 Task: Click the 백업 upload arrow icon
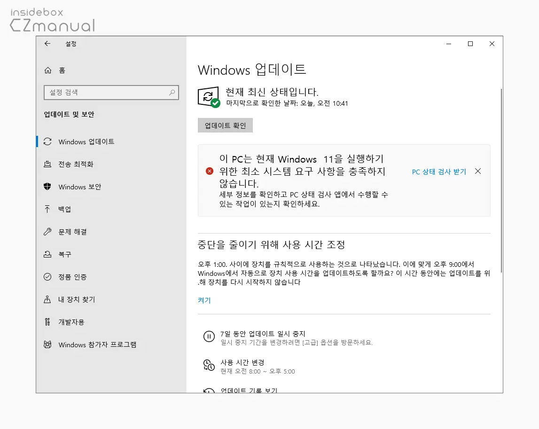tap(47, 209)
